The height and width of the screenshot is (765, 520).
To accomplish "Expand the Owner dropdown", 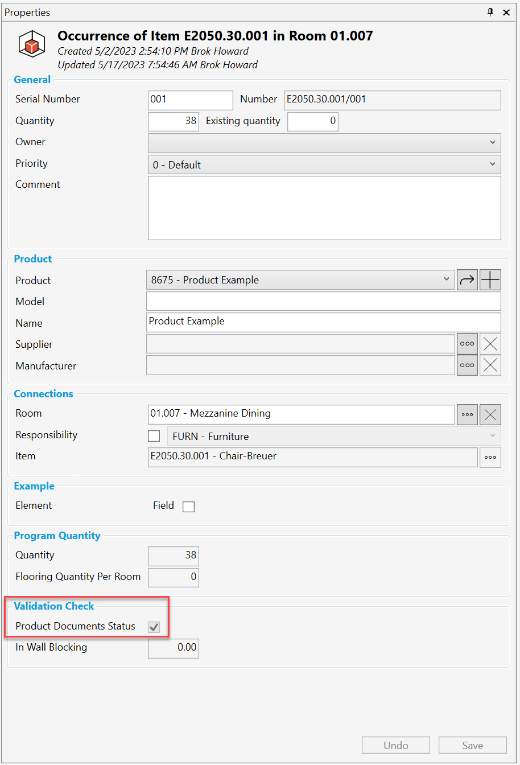I will pos(324,143).
